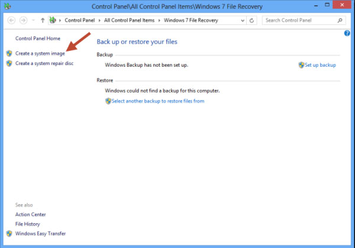This screenshot has height=248, width=355.
Task: Open the recent locations dropdown arrow
Action: (x=33, y=20)
